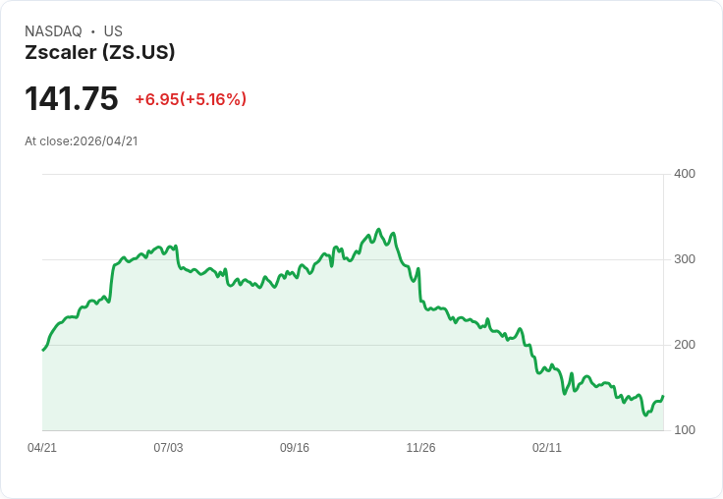Click the 300 y-axis value label

click(x=685, y=259)
